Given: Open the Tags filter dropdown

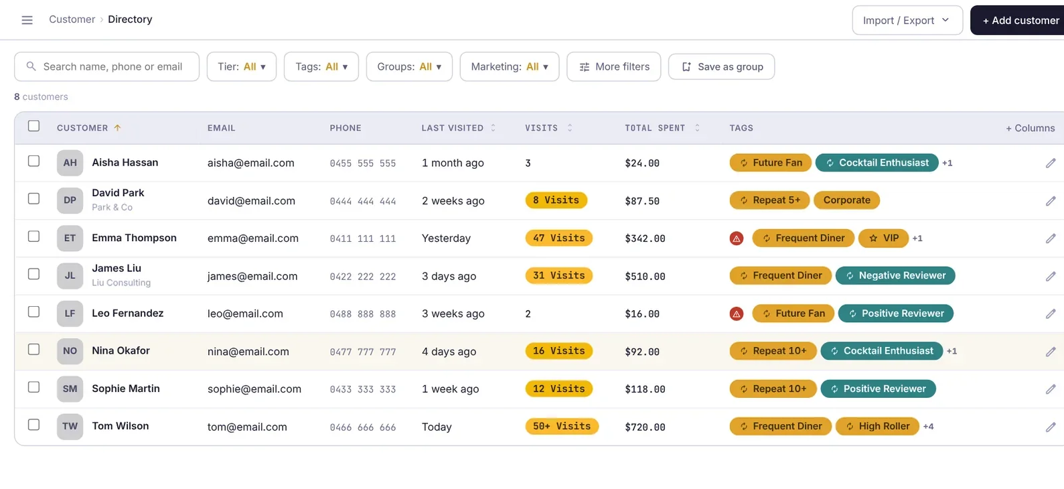Looking at the screenshot, I should 321,67.
